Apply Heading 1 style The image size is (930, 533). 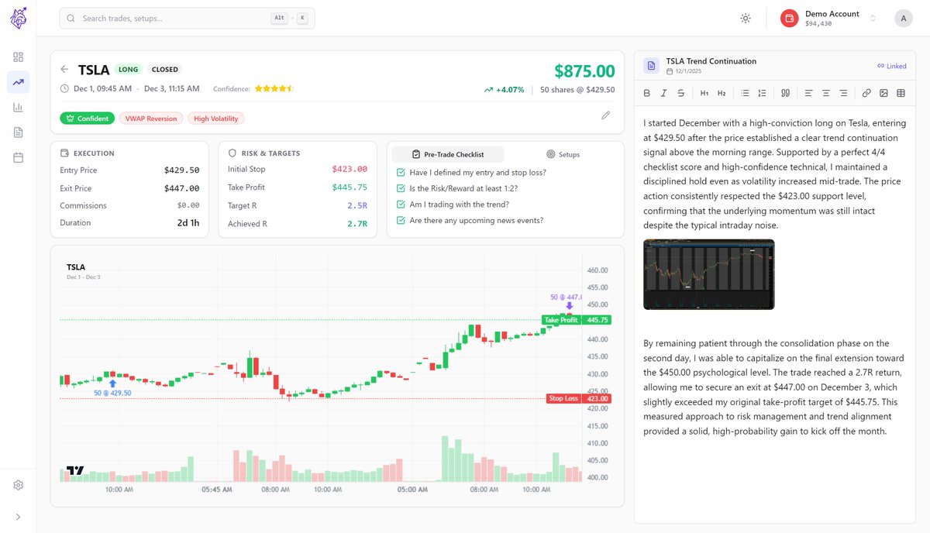(704, 93)
